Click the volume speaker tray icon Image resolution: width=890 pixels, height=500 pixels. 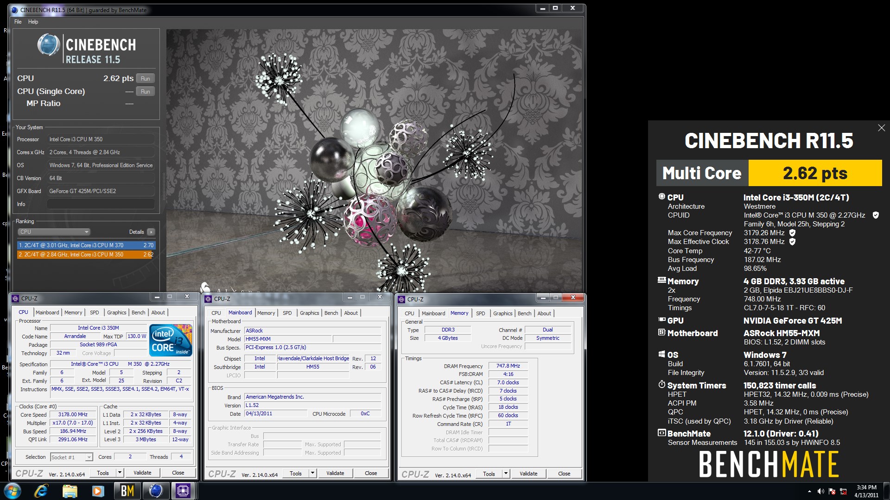pyautogui.click(x=820, y=491)
